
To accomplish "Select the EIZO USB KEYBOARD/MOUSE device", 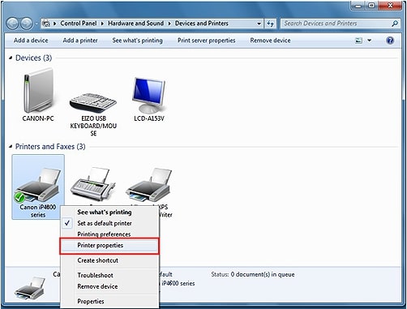I will 93,114.
